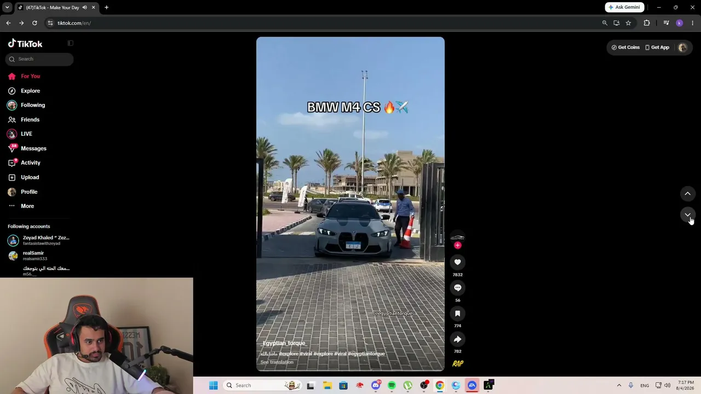Screen dimensions: 701x394
Task: Go to next video with down chevron
Action: point(687,215)
